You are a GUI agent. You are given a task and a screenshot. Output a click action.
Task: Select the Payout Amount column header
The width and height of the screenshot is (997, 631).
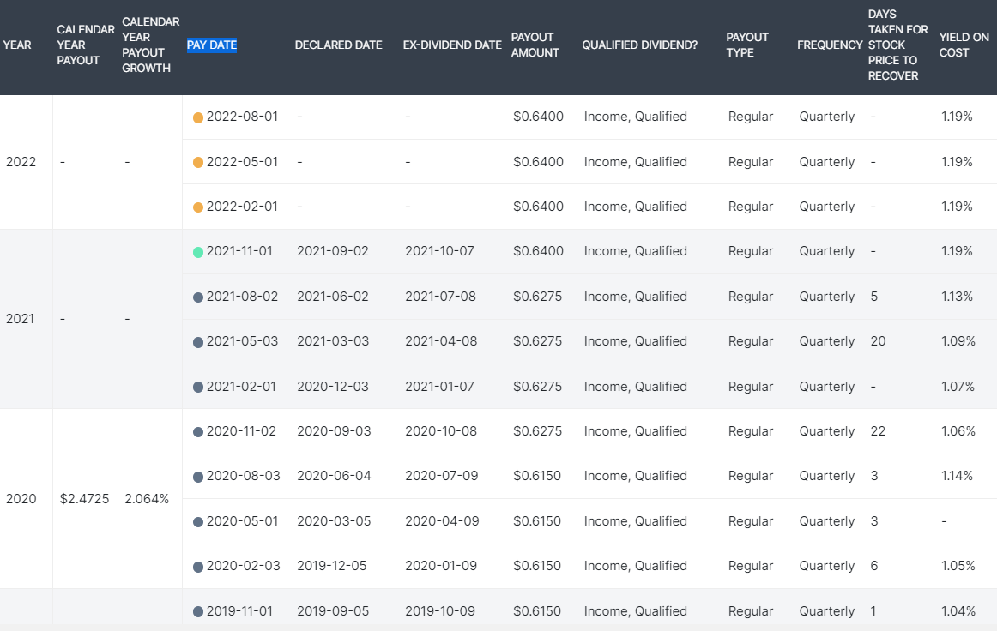[535, 45]
